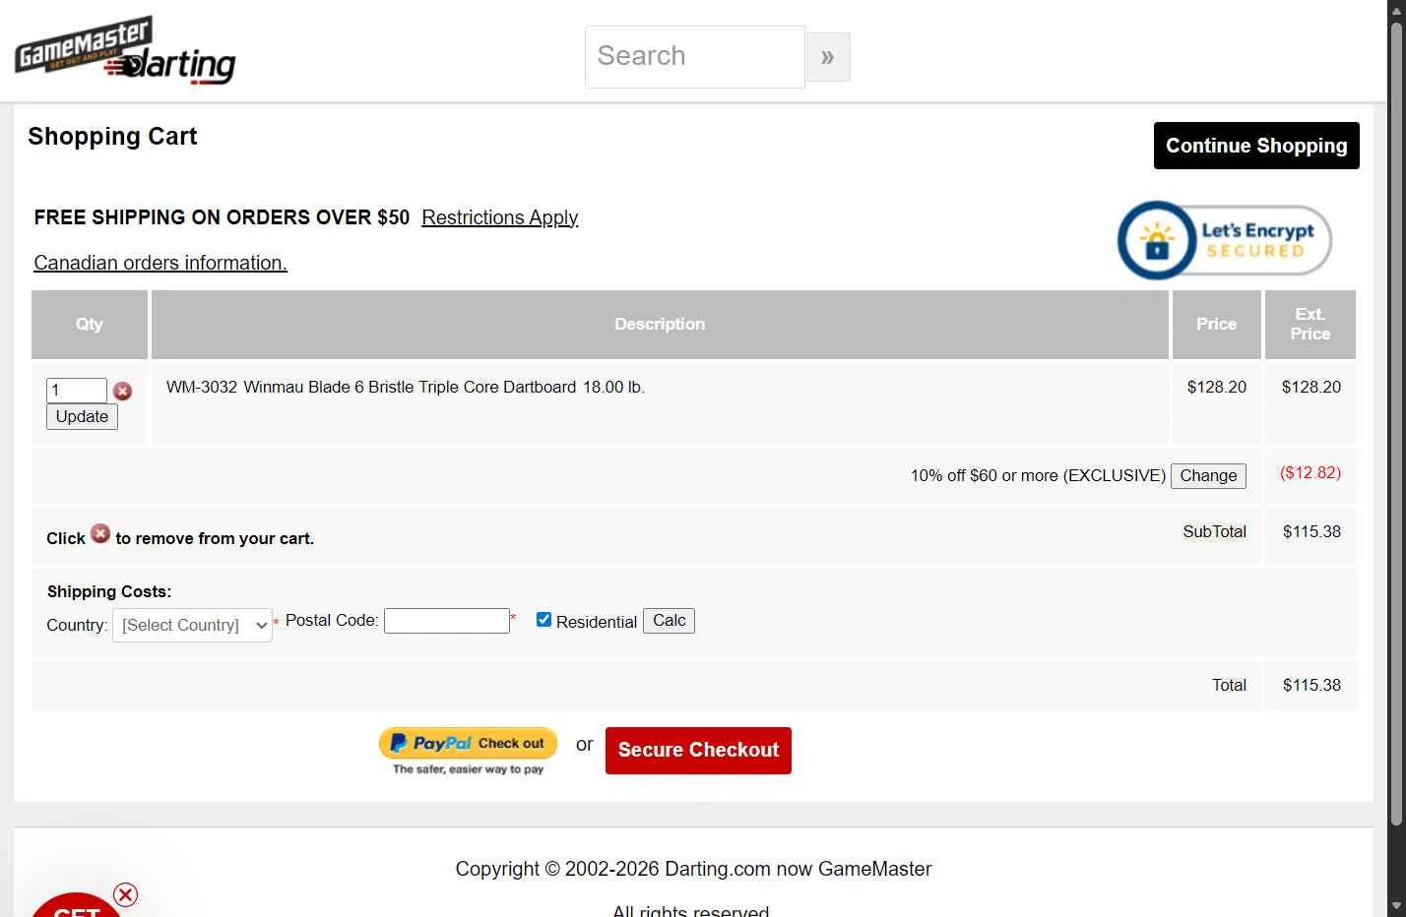Open the red GET promo bubble

(x=76, y=907)
